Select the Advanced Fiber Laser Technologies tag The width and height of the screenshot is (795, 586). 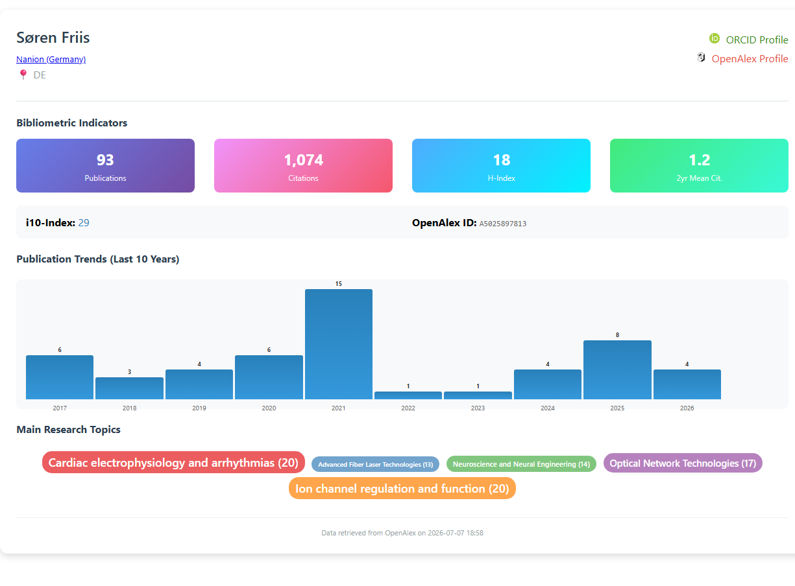pyautogui.click(x=375, y=464)
